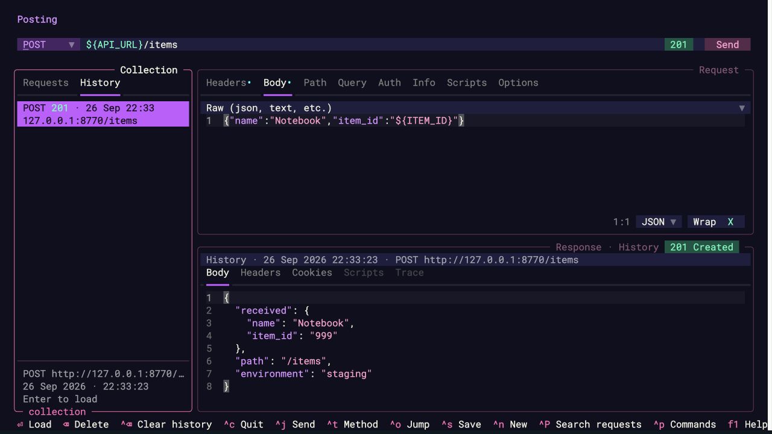This screenshot has height=434, width=772.
Task: Select the POST 201 history entry
Action: pos(103,114)
